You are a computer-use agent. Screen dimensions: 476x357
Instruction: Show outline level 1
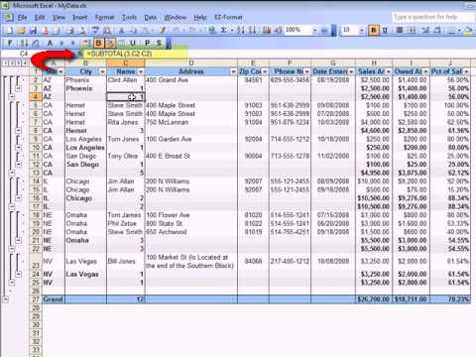click(5, 62)
